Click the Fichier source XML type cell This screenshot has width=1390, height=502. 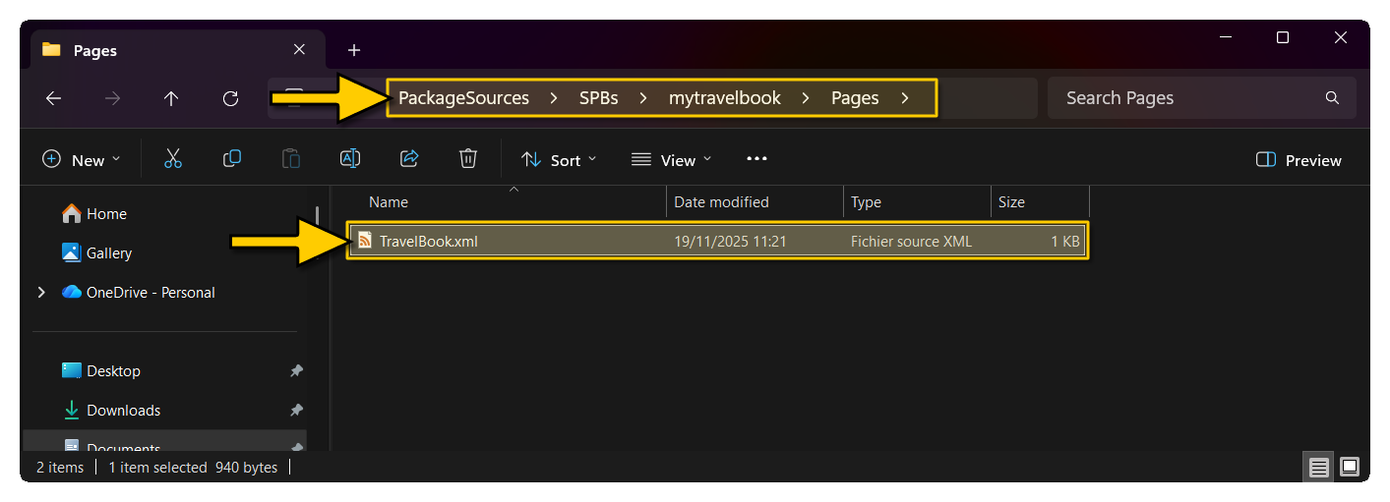[911, 241]
